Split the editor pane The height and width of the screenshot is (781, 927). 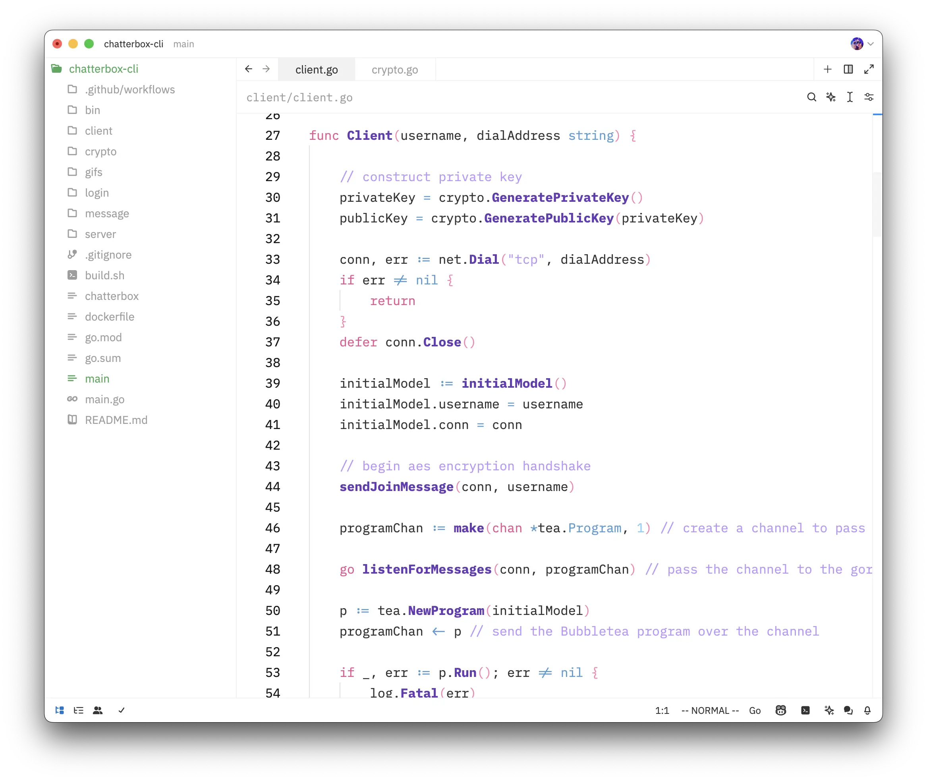[x=848, y=69]
